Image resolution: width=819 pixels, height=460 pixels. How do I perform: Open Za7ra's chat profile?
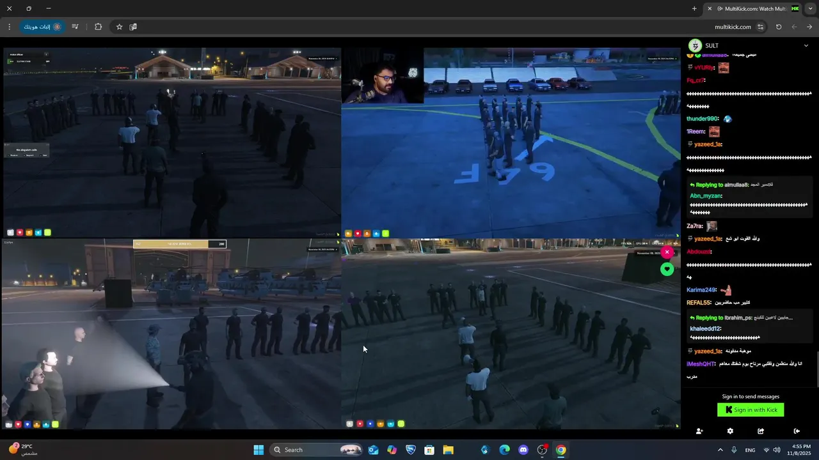click(694, 226)
